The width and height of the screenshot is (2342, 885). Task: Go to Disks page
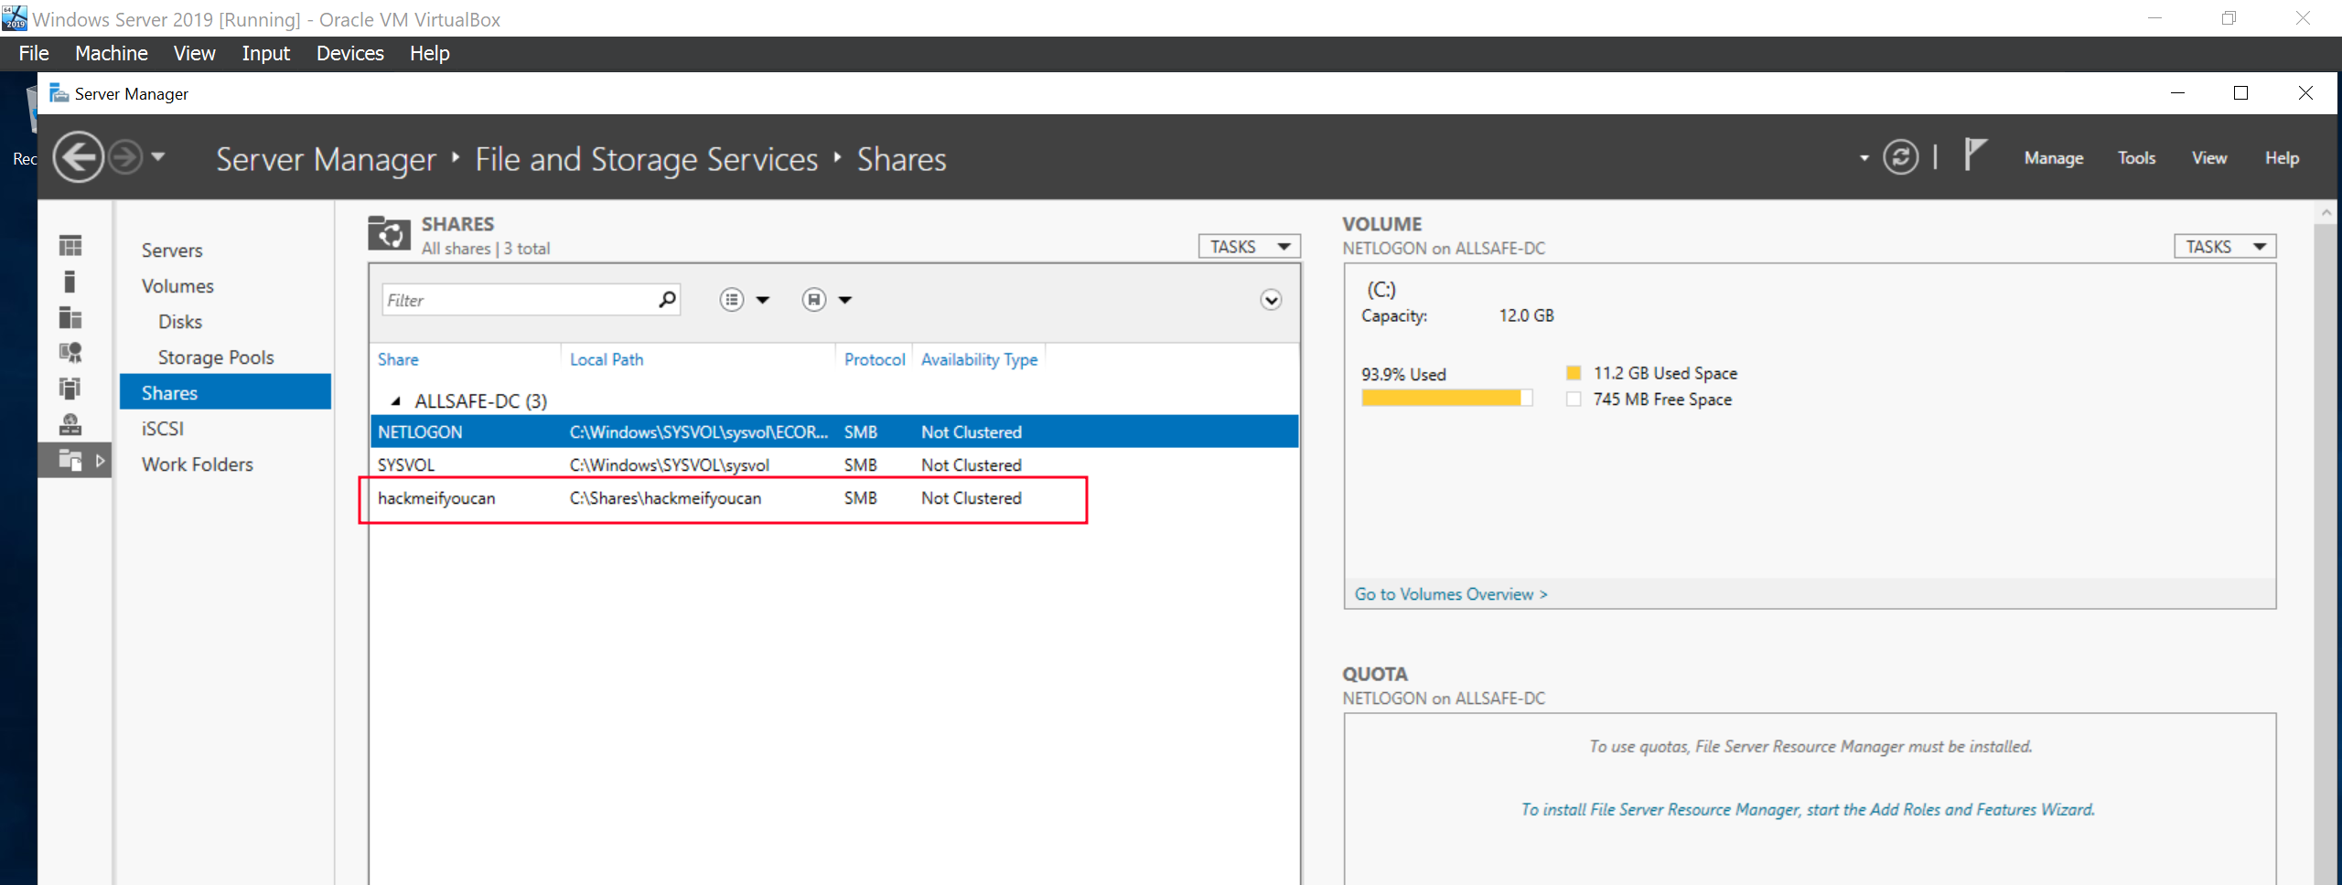179,321
